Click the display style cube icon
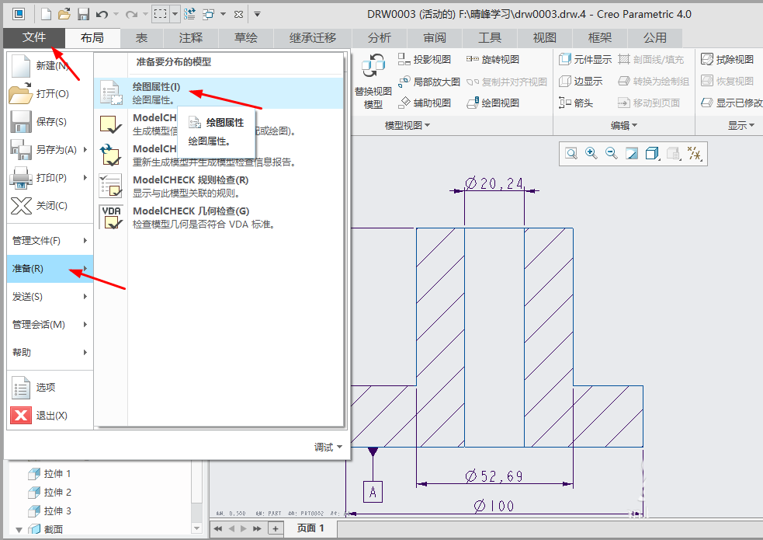This screenshot has width=763, height=540. (x=652, y=154)
